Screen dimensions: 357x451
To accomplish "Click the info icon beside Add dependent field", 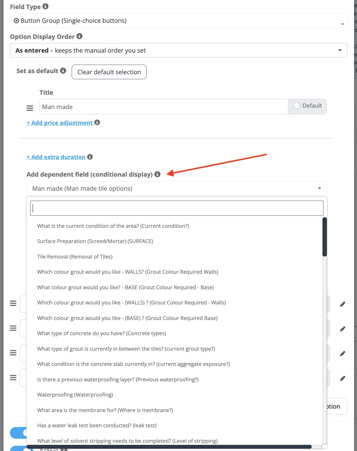I will point(158,174).
